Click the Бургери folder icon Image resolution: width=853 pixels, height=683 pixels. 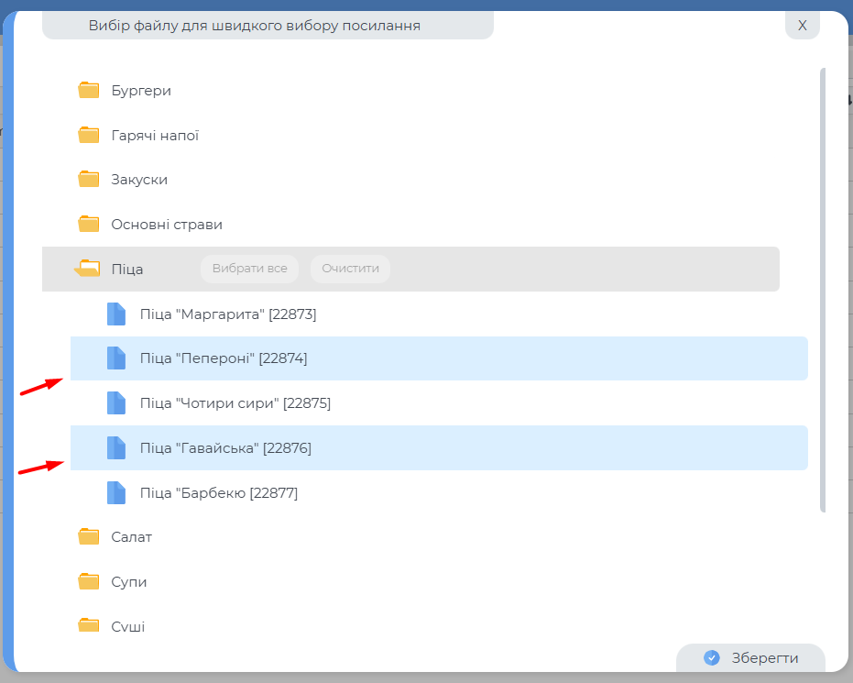click(89, 90)
